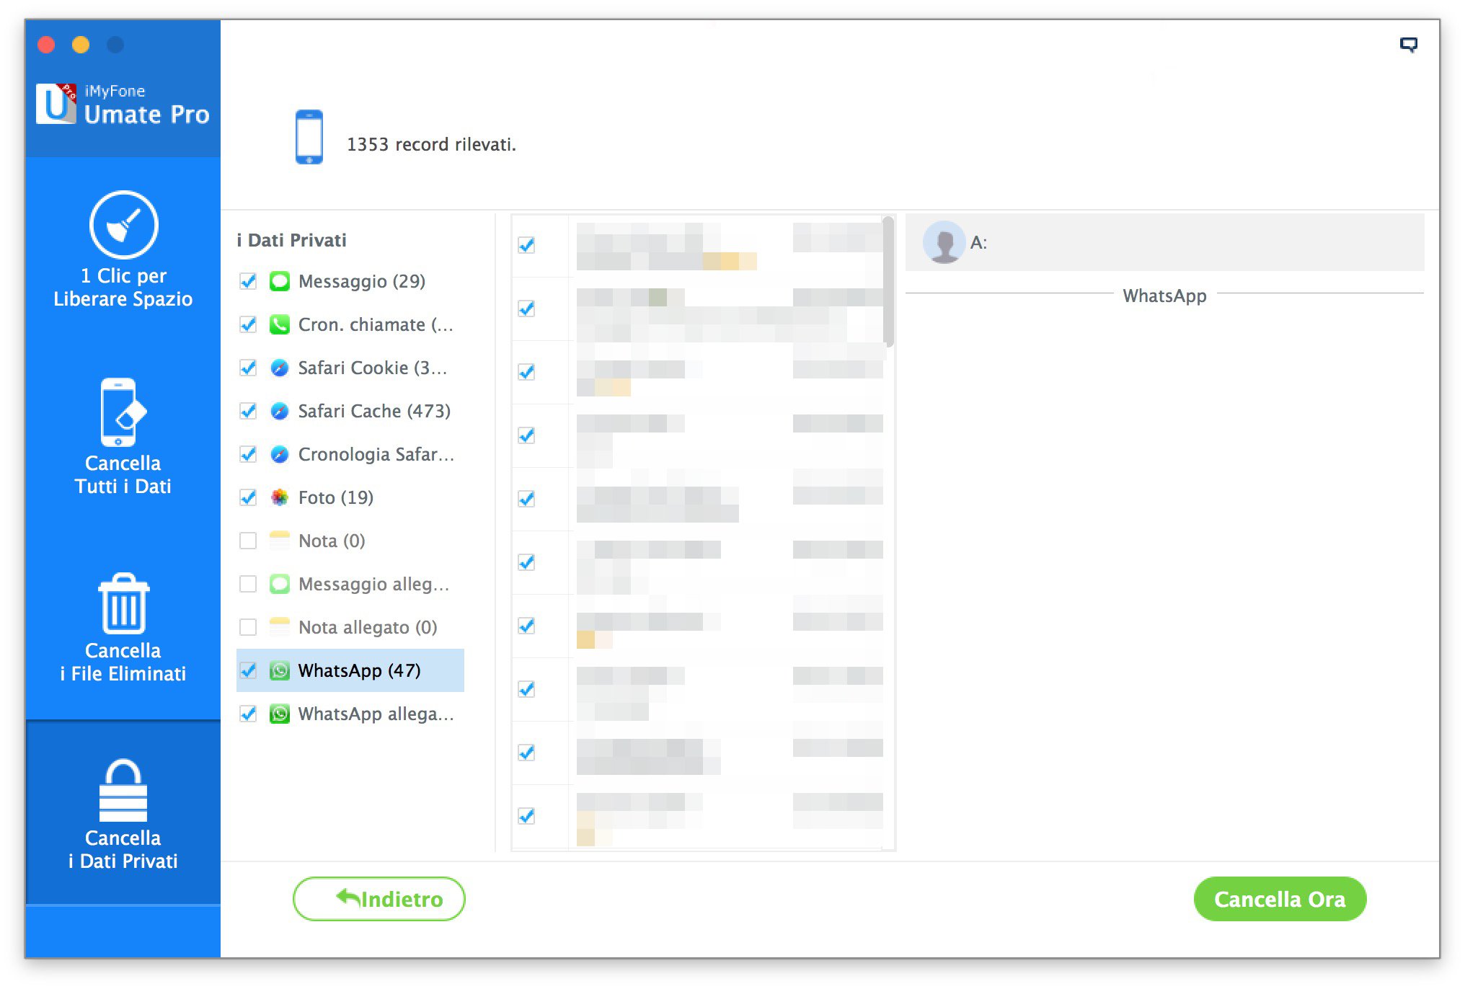Select the Safari Cache (473) category

pos(373,411)
